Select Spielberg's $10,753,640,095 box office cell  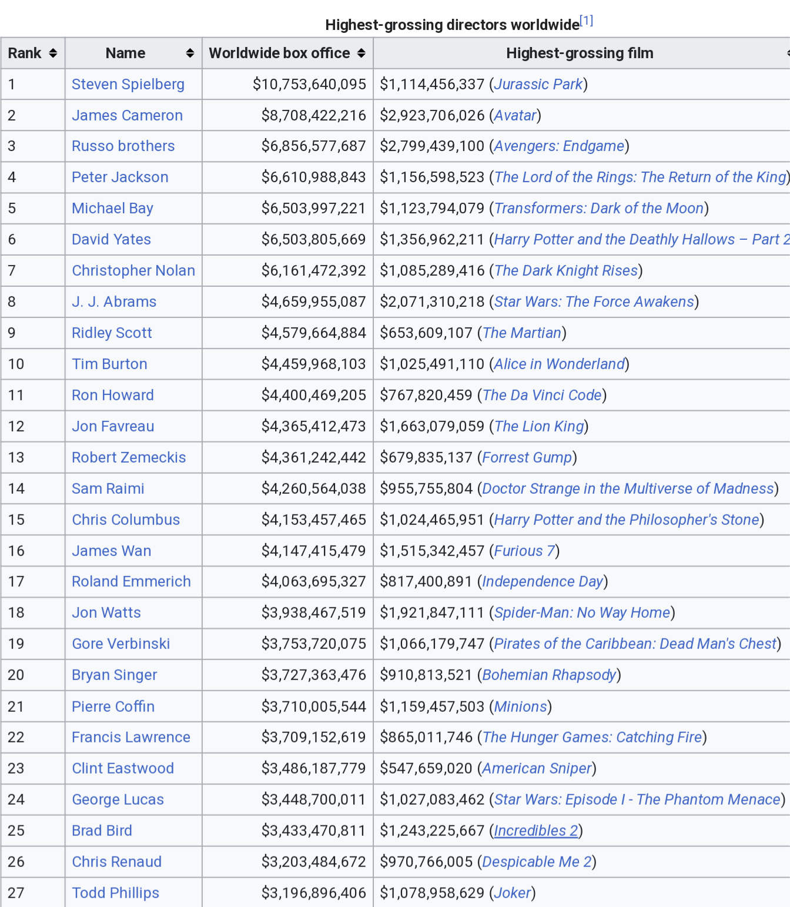click(287, 85)
